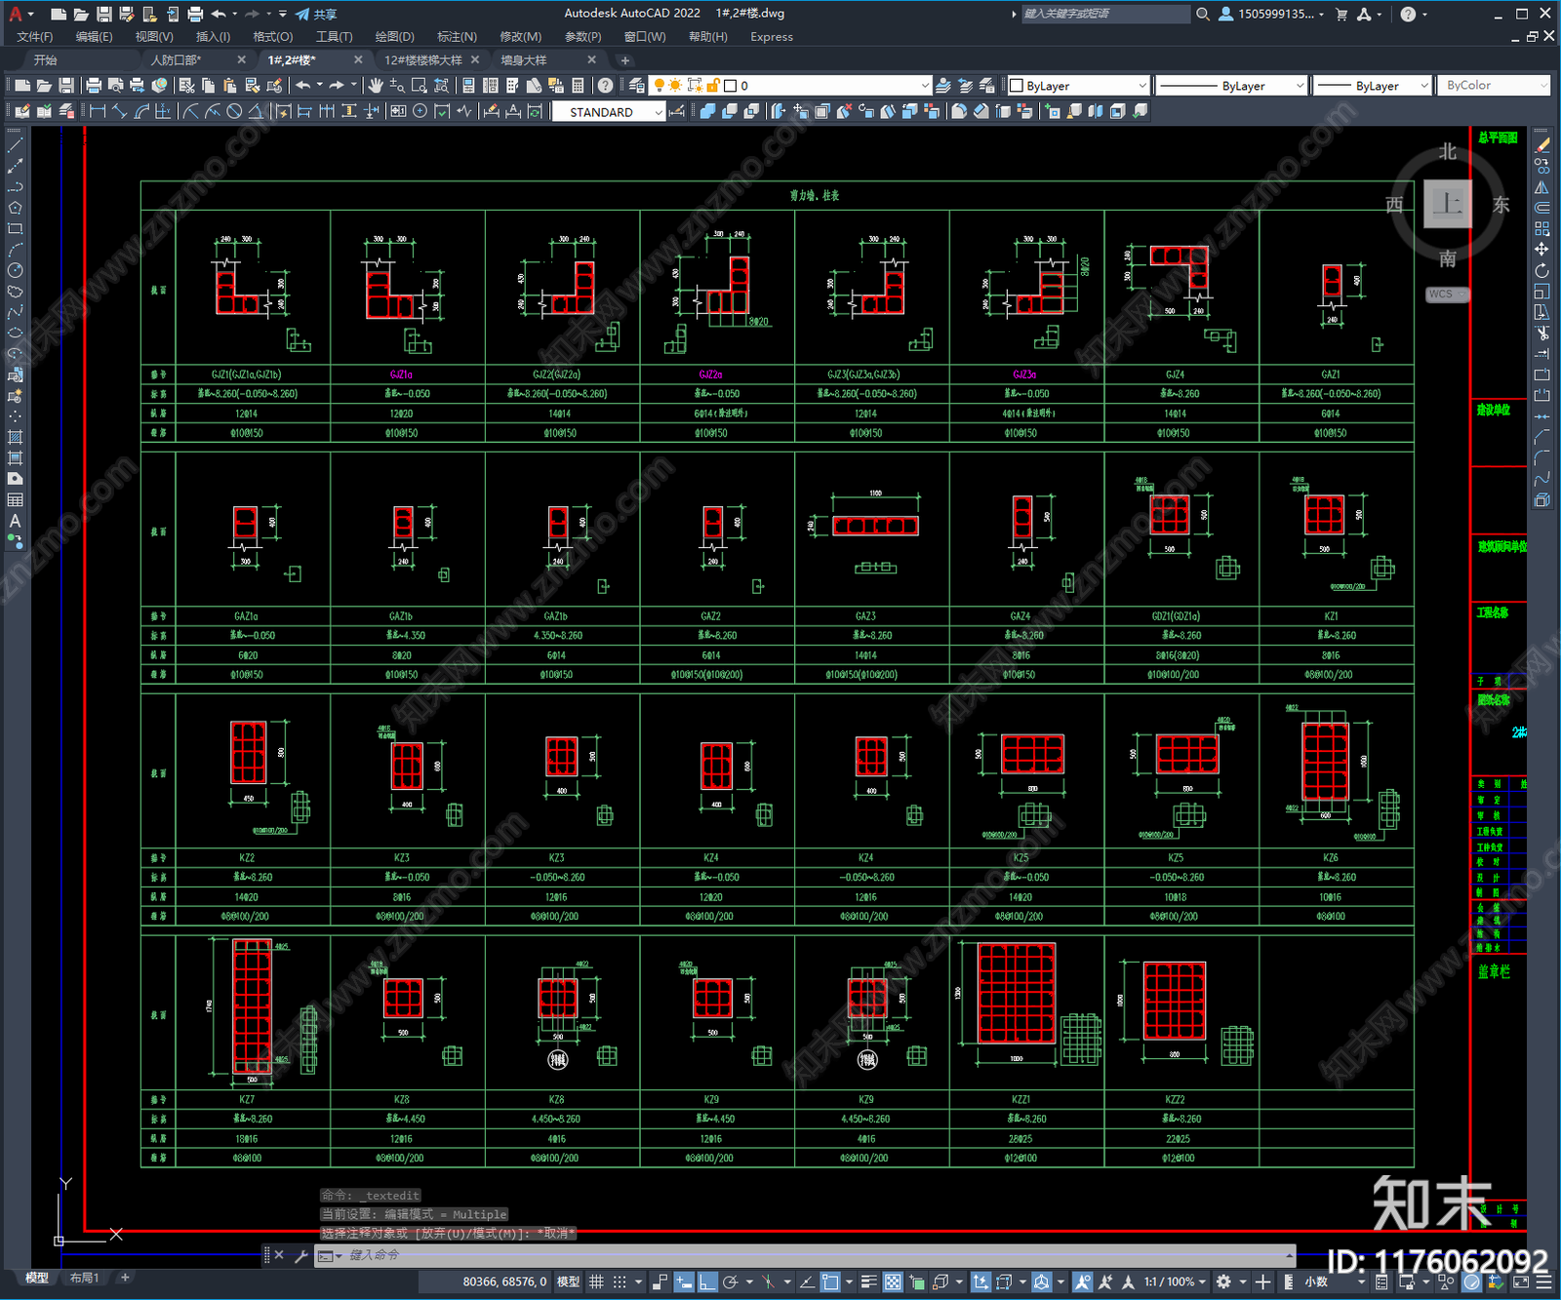This screenshot has height=1300, width=1561.
Task: Select the Linear dimension tool icon
Action: tap(98, 111)
